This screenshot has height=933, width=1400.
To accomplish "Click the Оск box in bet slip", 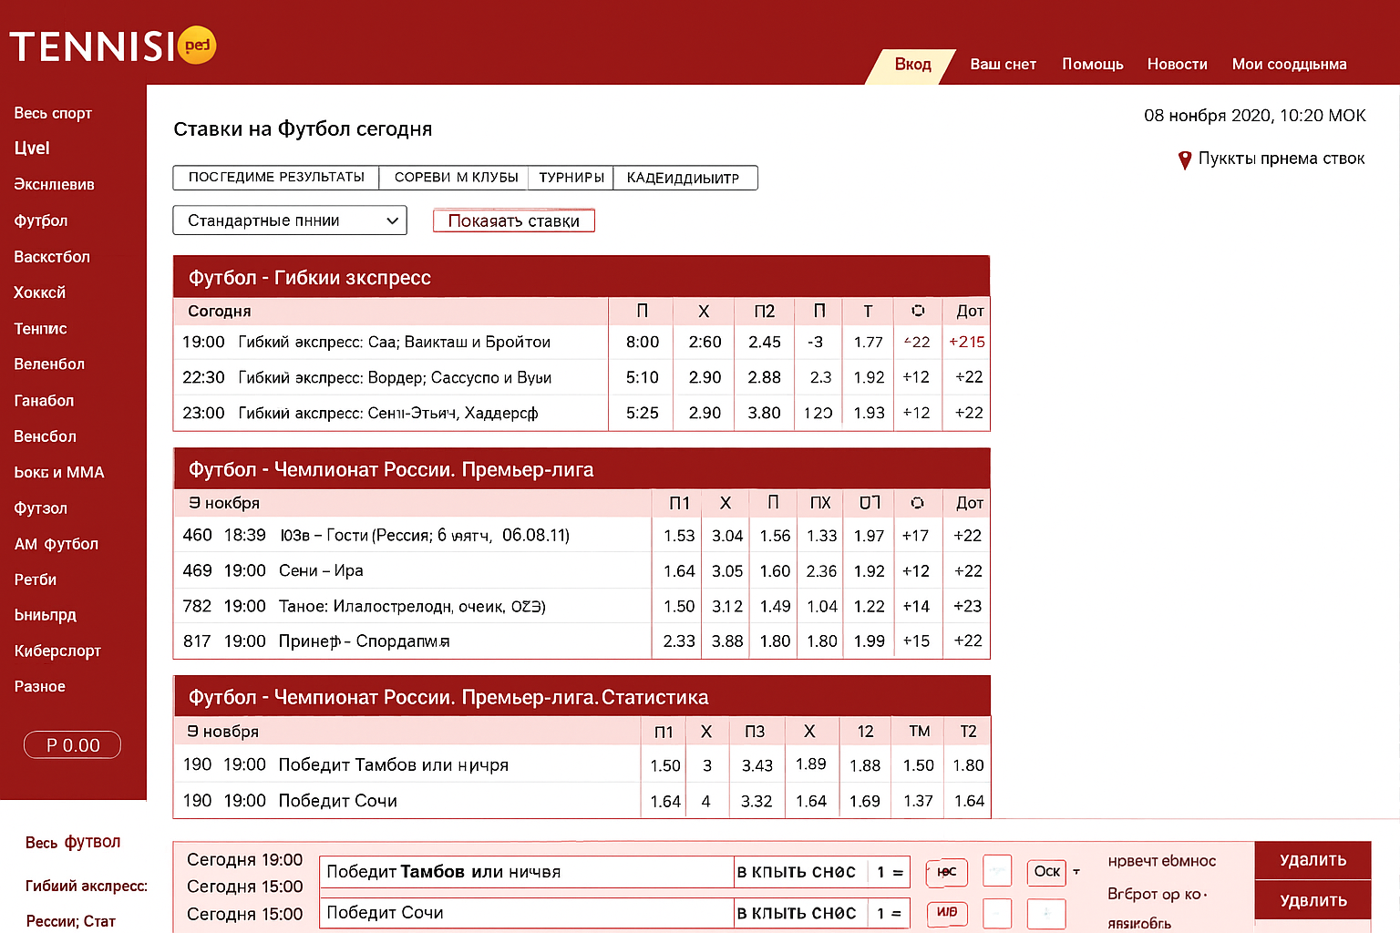I will [1046, 872].
